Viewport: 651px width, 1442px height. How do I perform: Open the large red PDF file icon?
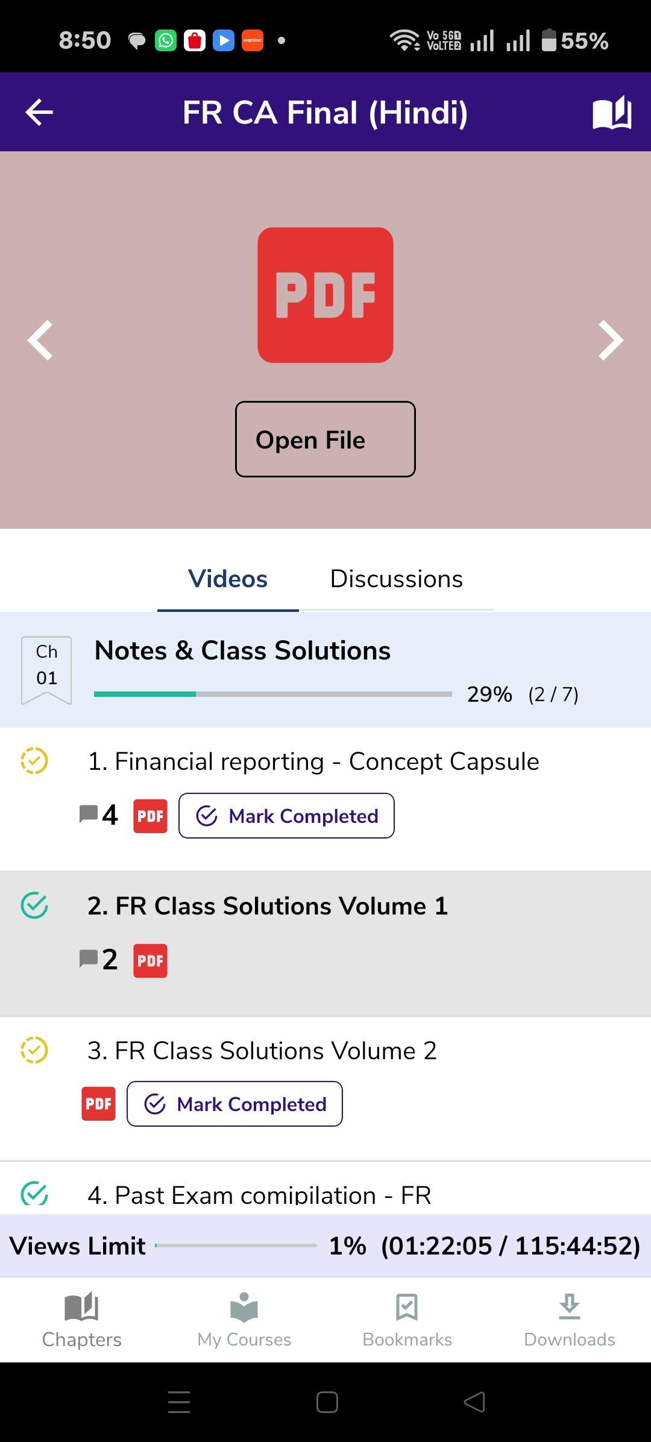[325, 295]
